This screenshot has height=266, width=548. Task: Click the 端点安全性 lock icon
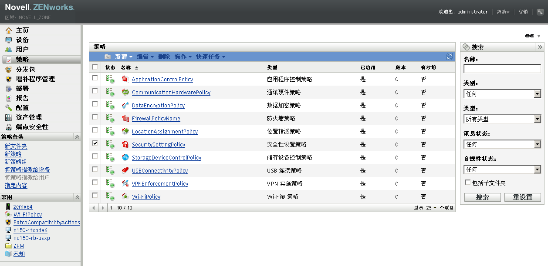point(9,127)
